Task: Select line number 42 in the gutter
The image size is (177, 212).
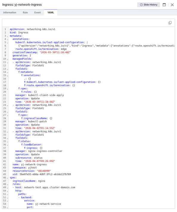Action: pos(4,164)
